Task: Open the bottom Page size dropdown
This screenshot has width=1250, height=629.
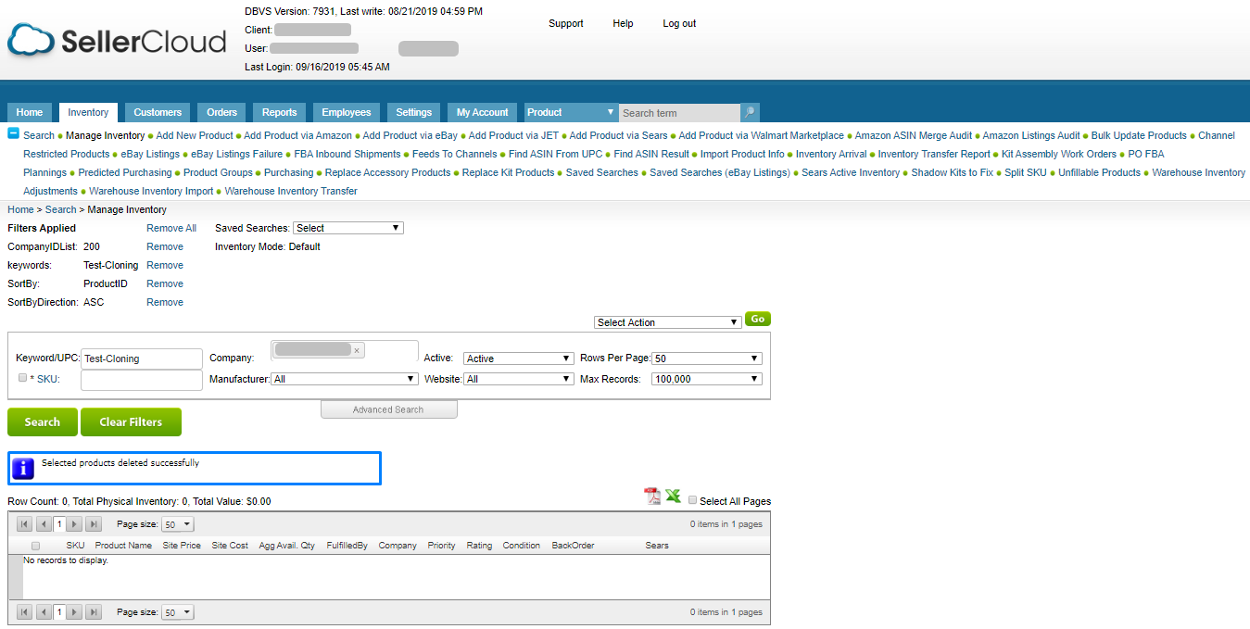Action: pos(178,612)
